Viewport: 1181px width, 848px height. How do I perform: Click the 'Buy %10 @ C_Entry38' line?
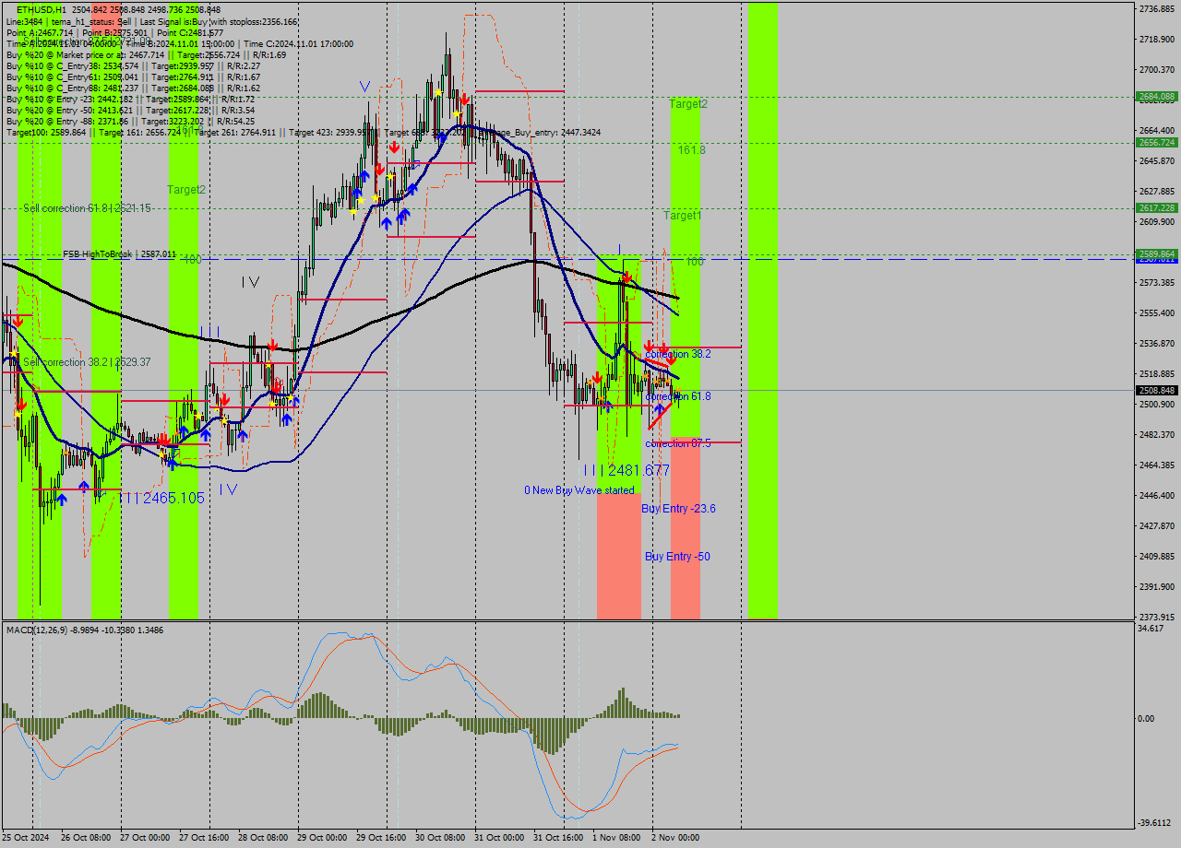coord(133,65)
